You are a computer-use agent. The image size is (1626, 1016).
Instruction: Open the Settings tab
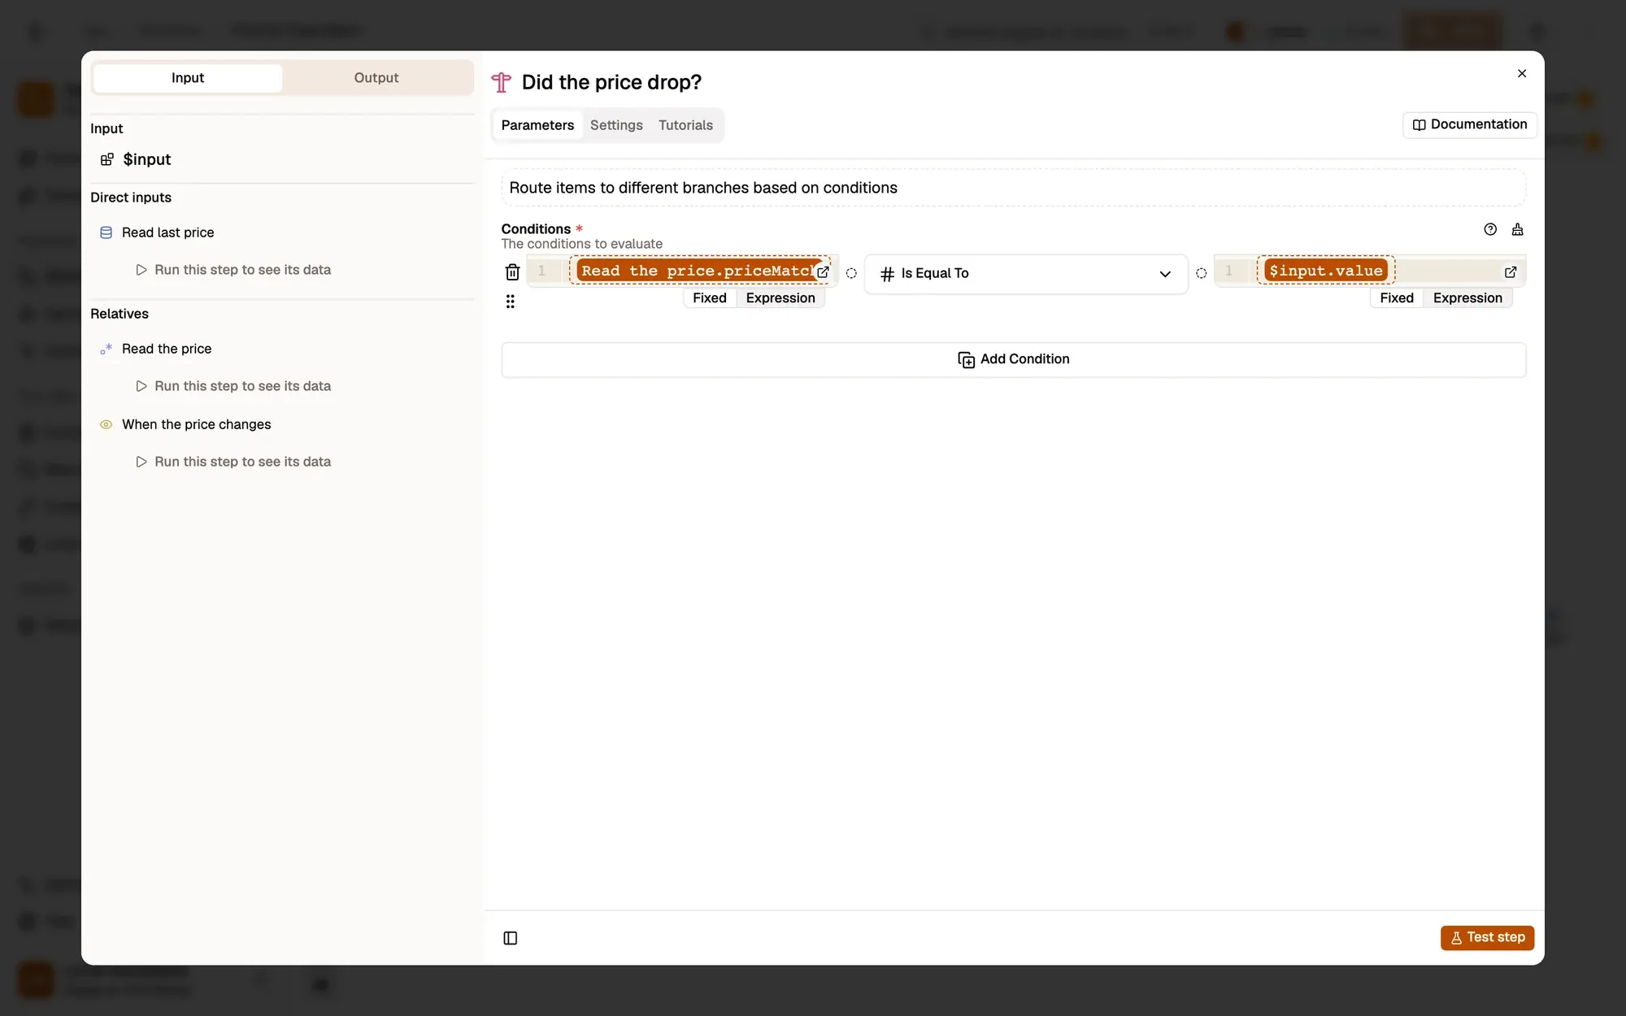click(616, 125)
